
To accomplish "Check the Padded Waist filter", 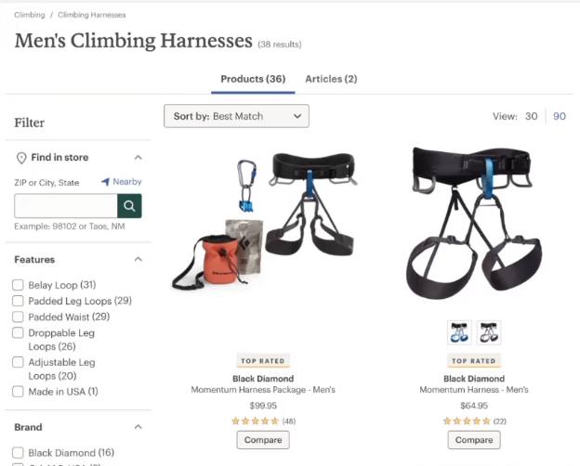I will [18, 317].
